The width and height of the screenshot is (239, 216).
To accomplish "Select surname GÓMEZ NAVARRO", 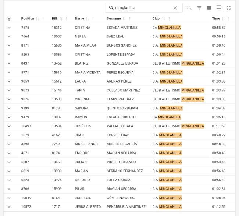I will (121, 198).
